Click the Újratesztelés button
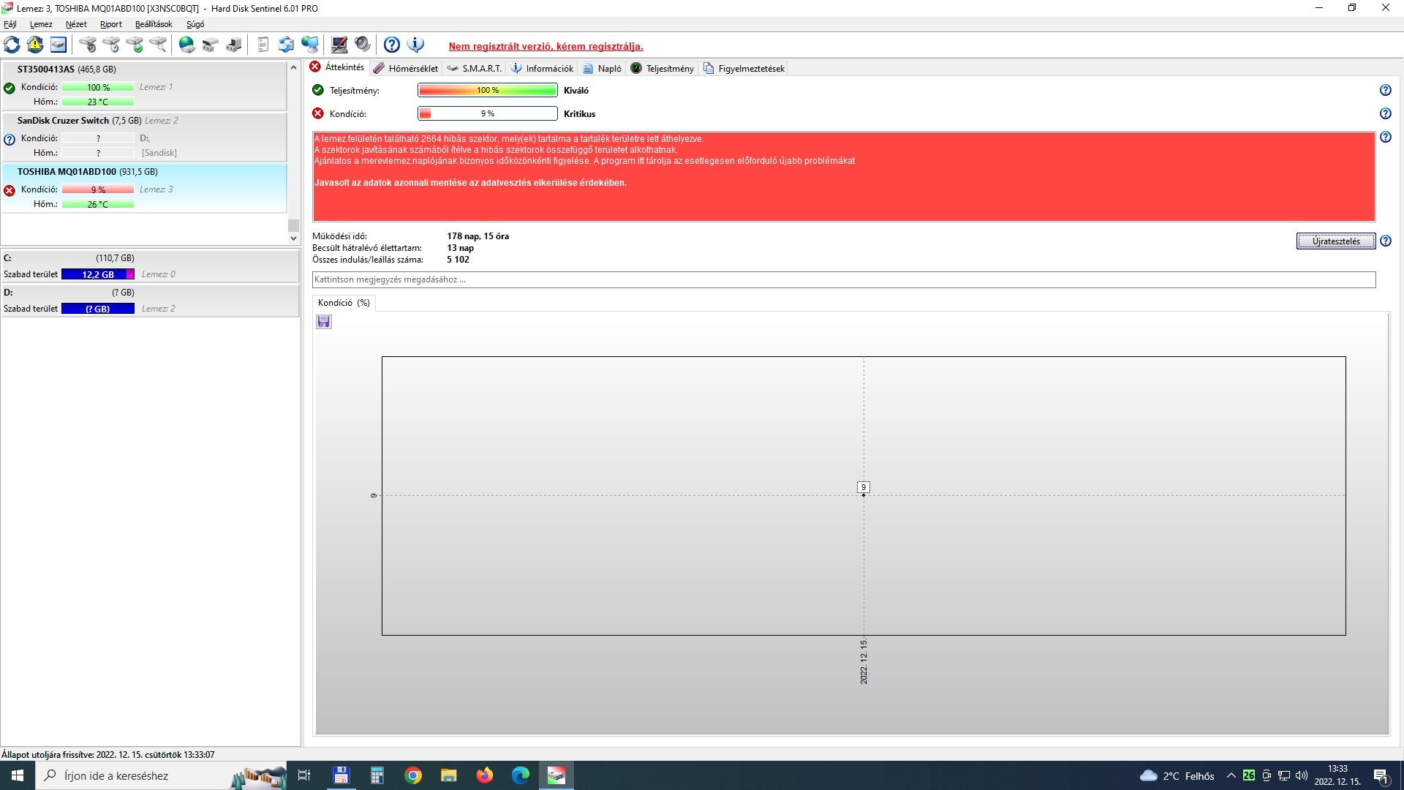 tap(1336, 241)
